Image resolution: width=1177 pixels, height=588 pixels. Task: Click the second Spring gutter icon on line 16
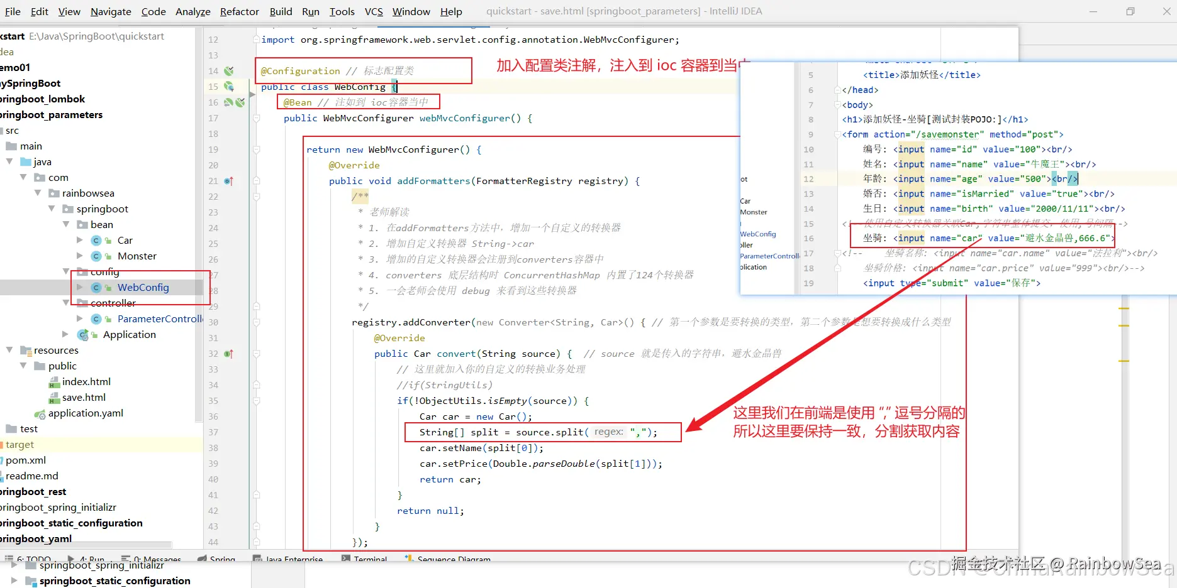240,102
